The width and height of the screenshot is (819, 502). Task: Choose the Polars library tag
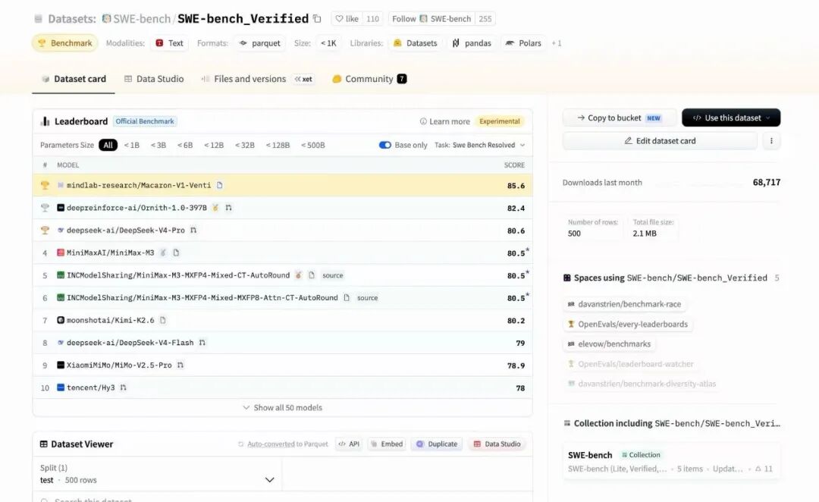523,42
